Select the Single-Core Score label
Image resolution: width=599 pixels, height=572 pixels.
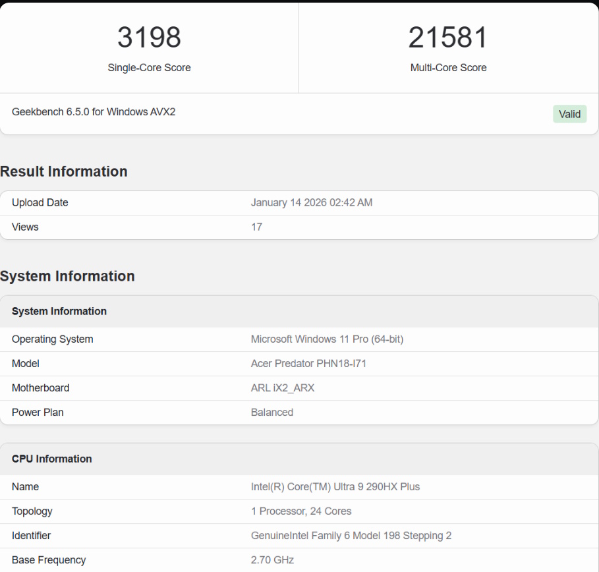(x=149, y=68)
